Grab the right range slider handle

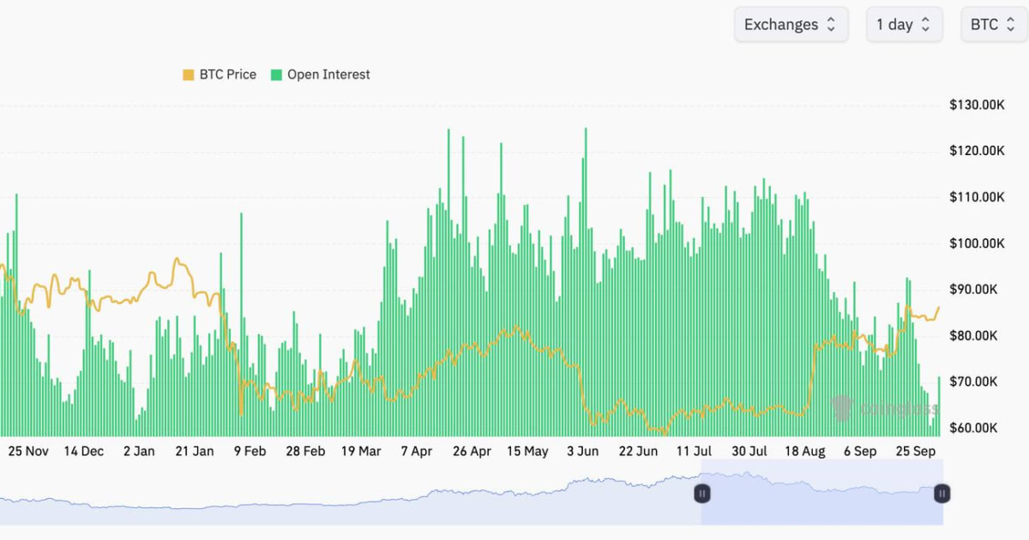942,493
